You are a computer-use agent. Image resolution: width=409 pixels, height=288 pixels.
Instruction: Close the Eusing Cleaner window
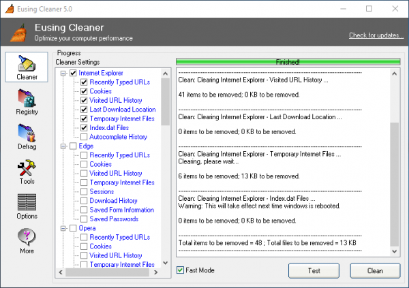coord(395,9)
